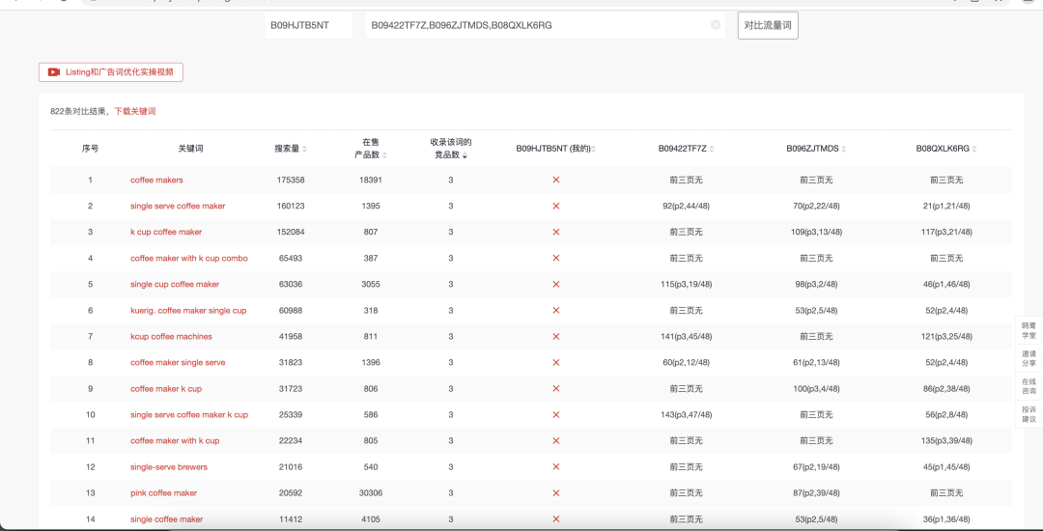Click the 关键词 column header
The image size is (1043, 531).
pos(190,150)
